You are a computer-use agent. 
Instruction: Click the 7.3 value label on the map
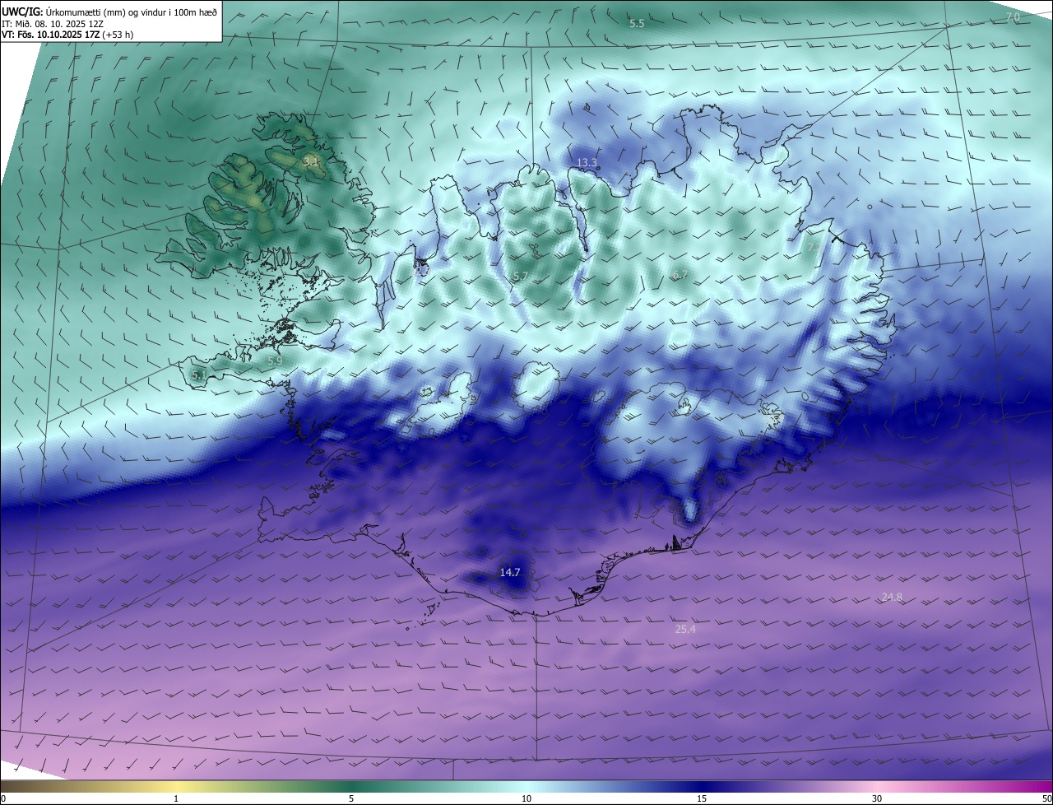813,247
